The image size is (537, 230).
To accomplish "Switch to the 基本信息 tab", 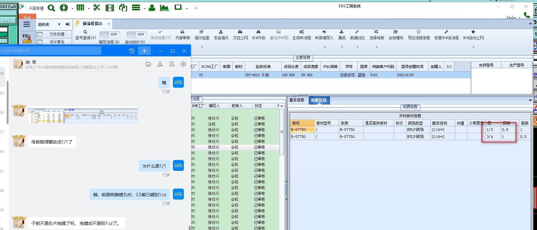I will pos(297,100).
